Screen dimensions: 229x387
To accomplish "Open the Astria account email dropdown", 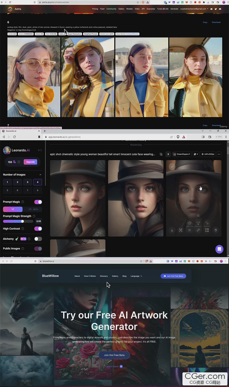I will pyautogui.click(x=194, y=9).
